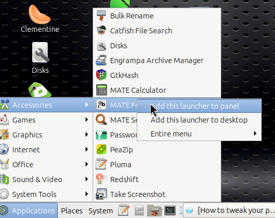Click the taskbar window's blue app icon
The height and width of the screenshot is (218, 275).
click(x=189, y=210)
